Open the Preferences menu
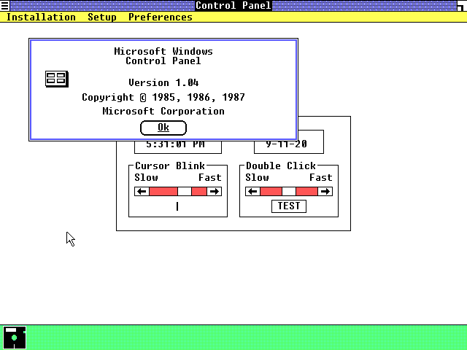This screenshot has width=467, height=350. pos(161,17)
